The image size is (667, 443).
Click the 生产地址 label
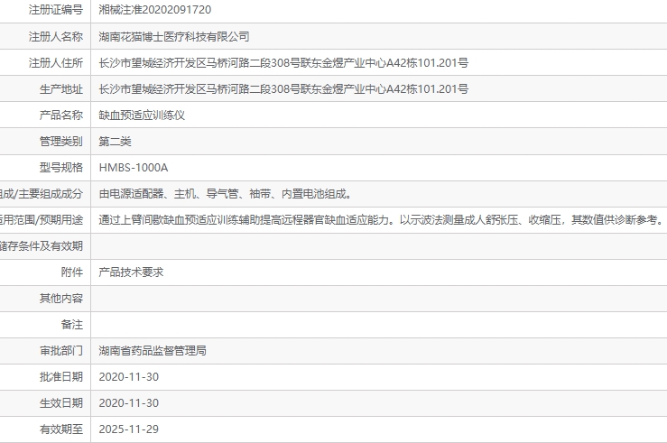61,89
